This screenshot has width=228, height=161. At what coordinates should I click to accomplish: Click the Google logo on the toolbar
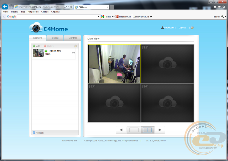click(11, 17)
